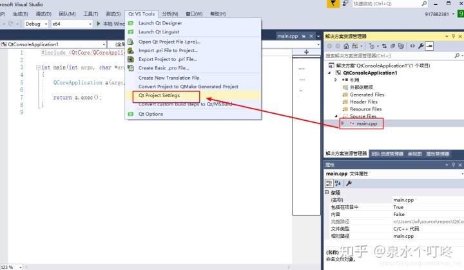The width and height of the screenshot is (464, 270).
Task: Switch to the main.cpp editor tab
Action: pos(287,36)
